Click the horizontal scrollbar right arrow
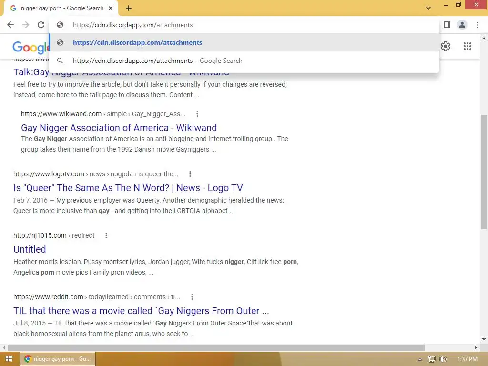Viewport: 488px width, 366px height. [x=476, y=347]
